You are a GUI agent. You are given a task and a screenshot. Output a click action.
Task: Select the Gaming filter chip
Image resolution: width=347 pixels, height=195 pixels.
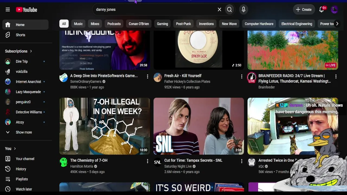tap(162, 24)
